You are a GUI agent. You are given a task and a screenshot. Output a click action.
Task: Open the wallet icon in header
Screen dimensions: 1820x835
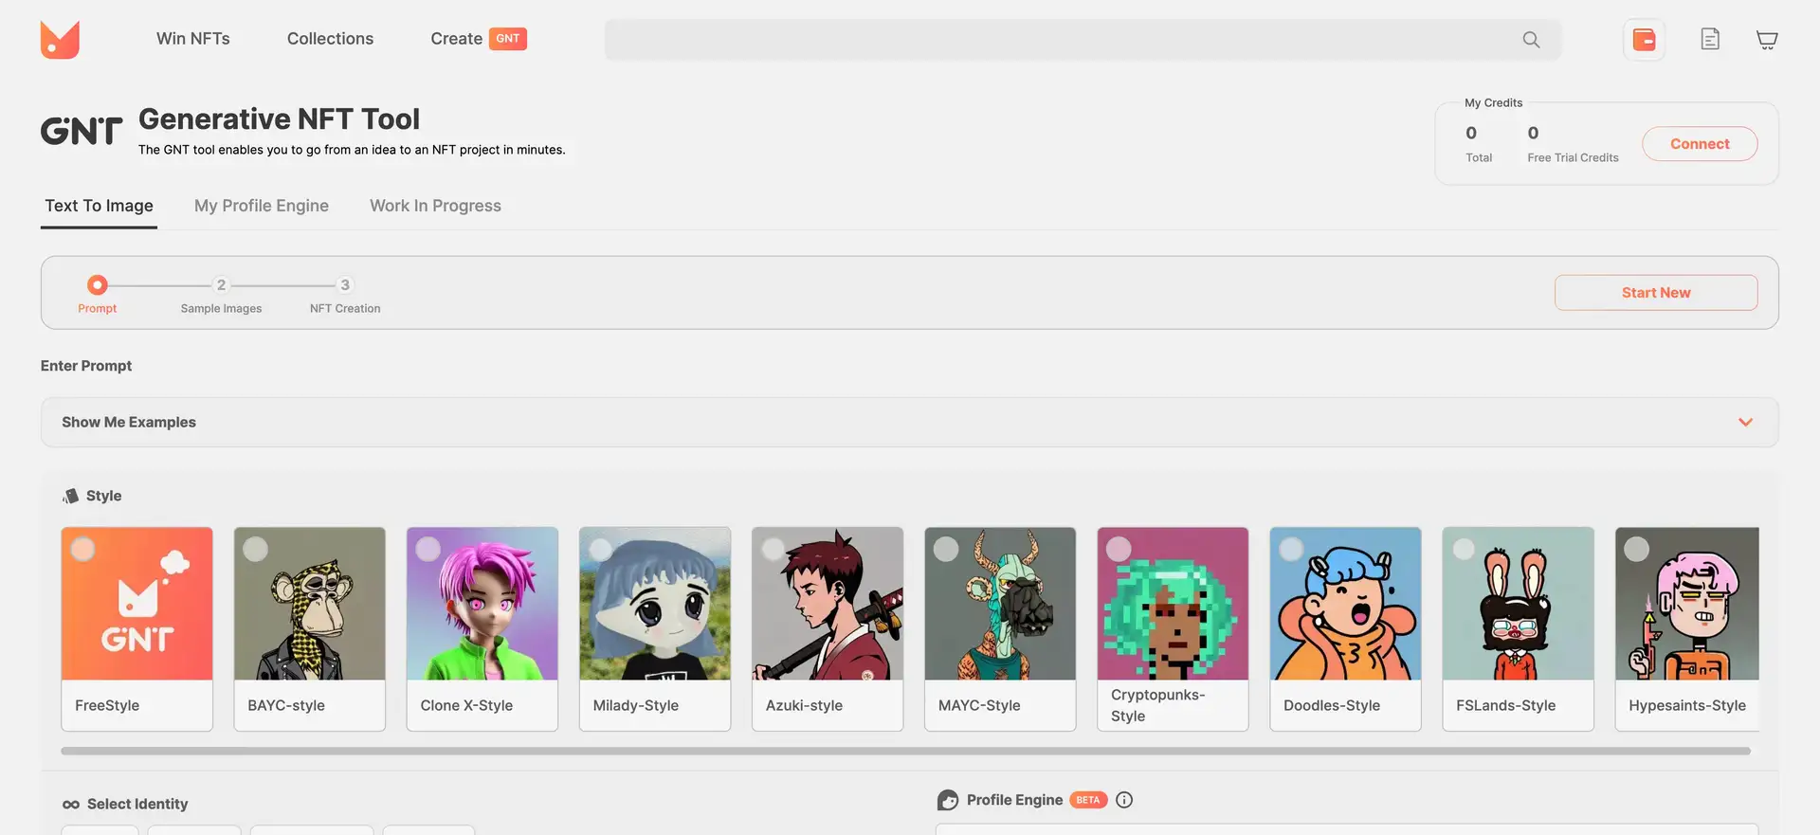click(1644, 40)
